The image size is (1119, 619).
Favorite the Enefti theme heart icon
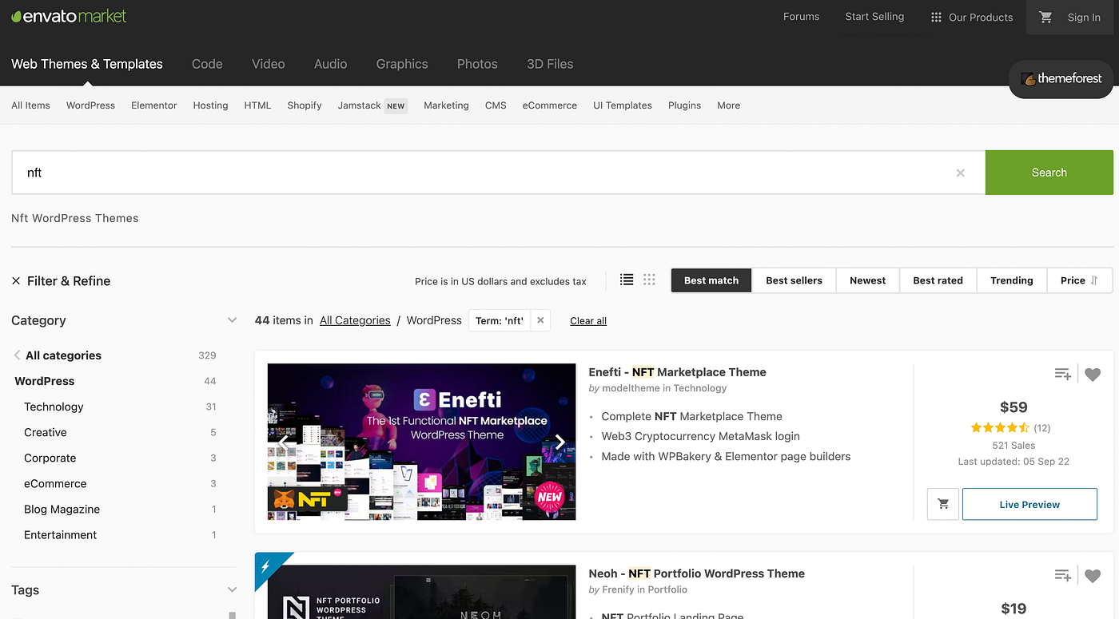pyautogui.click(x=1093, y=374)
